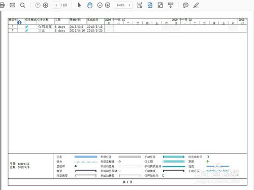Screen dimensions: 254x190
Task: Add a comment with bubble icon
Action: pos(185,5)
